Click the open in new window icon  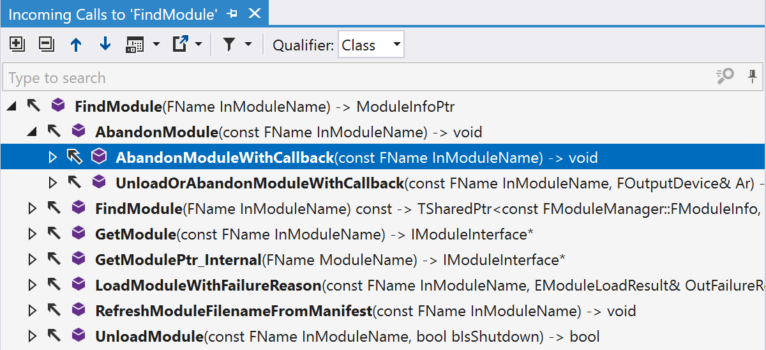click(181, 45)
